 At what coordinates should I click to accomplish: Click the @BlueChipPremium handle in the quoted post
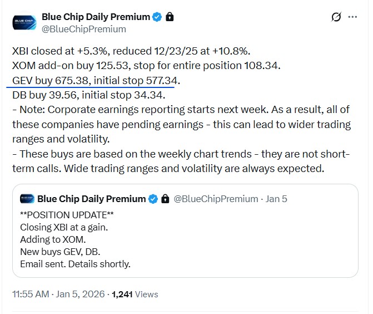pos(215,199)
